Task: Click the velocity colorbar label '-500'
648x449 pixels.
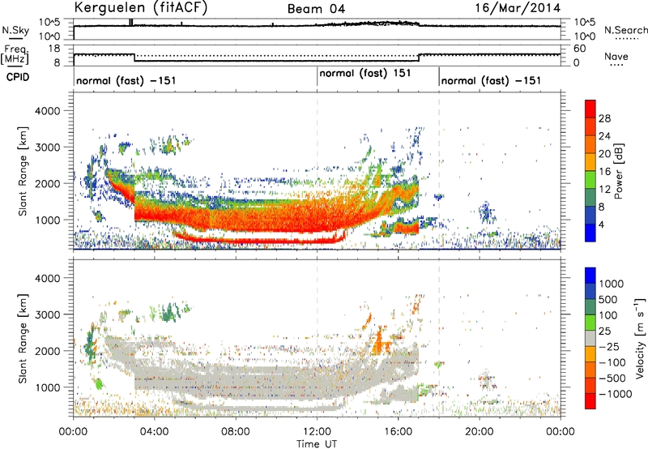Action: point(612,378)
